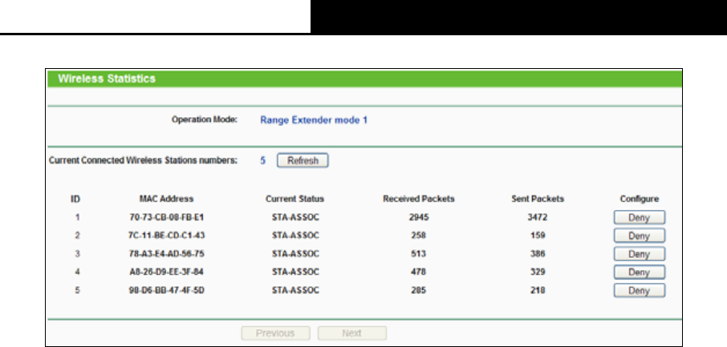Select MAC address 70-73-CB-08-FB-E1
This screenshot has width=727, height=347.
167,217
